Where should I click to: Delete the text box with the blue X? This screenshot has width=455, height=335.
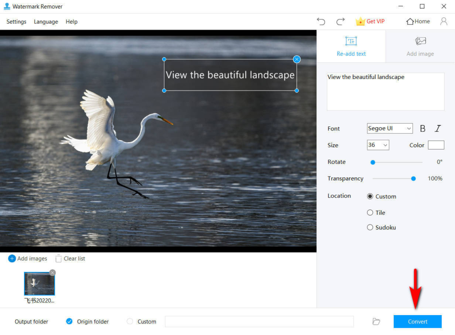pos(296,59)
